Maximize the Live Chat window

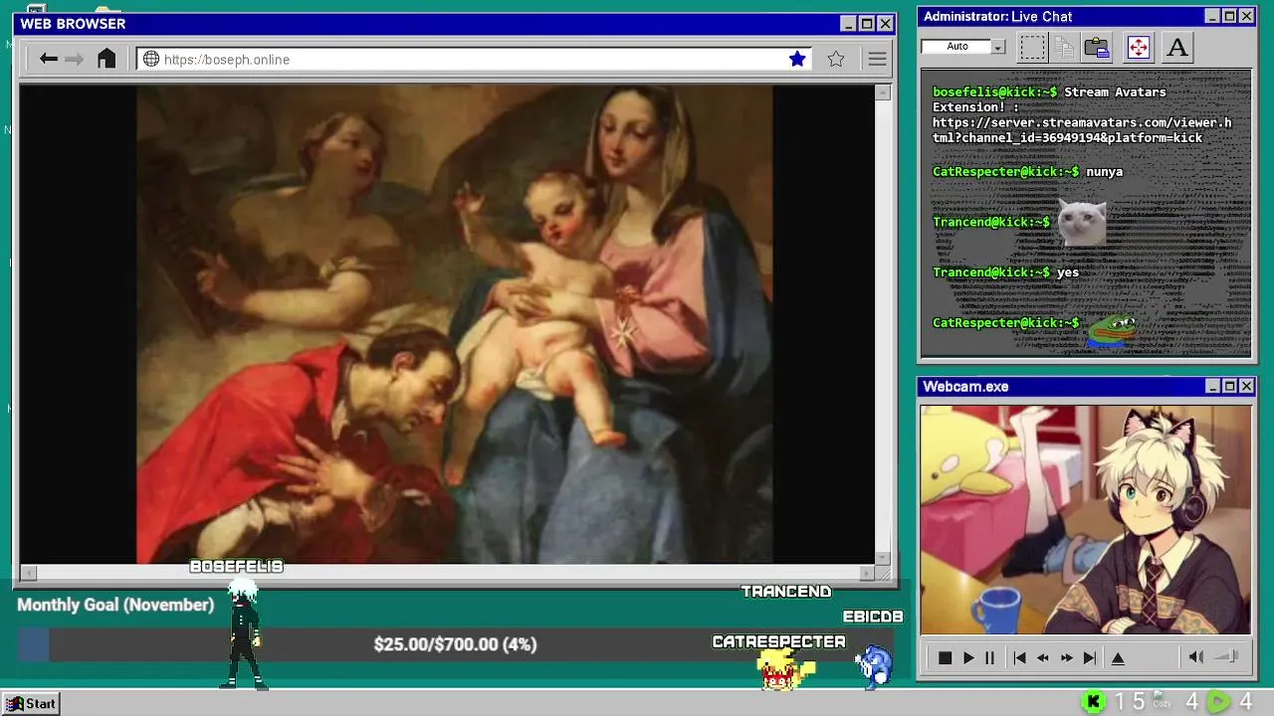pos(1229,16)
